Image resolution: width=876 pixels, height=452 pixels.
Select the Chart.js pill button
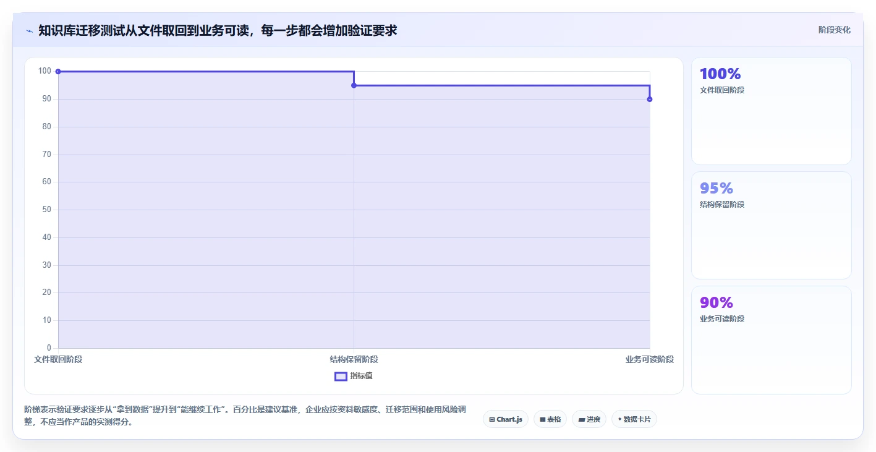(x=505, y=419)
